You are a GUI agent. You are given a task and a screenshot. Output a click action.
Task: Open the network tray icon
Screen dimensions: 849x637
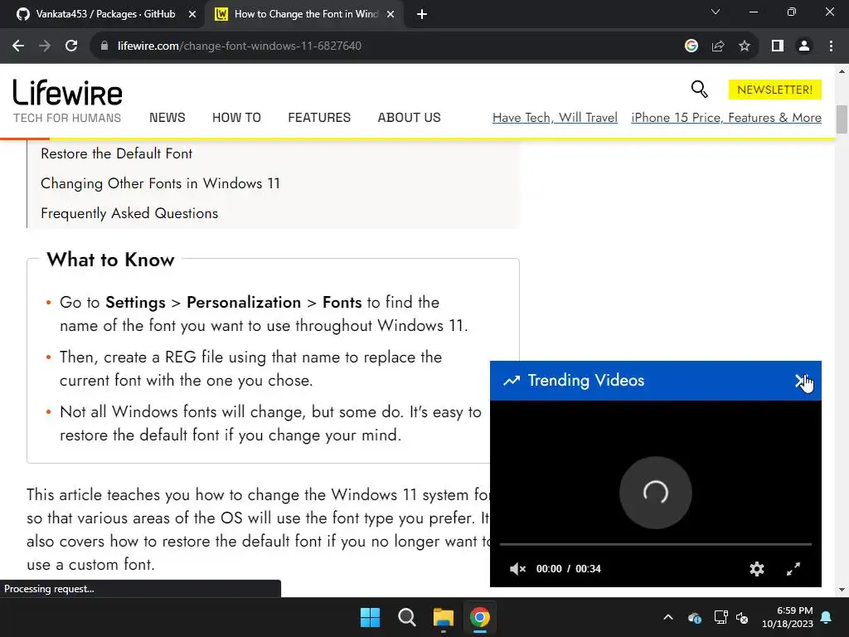click(x=720, y=617)
